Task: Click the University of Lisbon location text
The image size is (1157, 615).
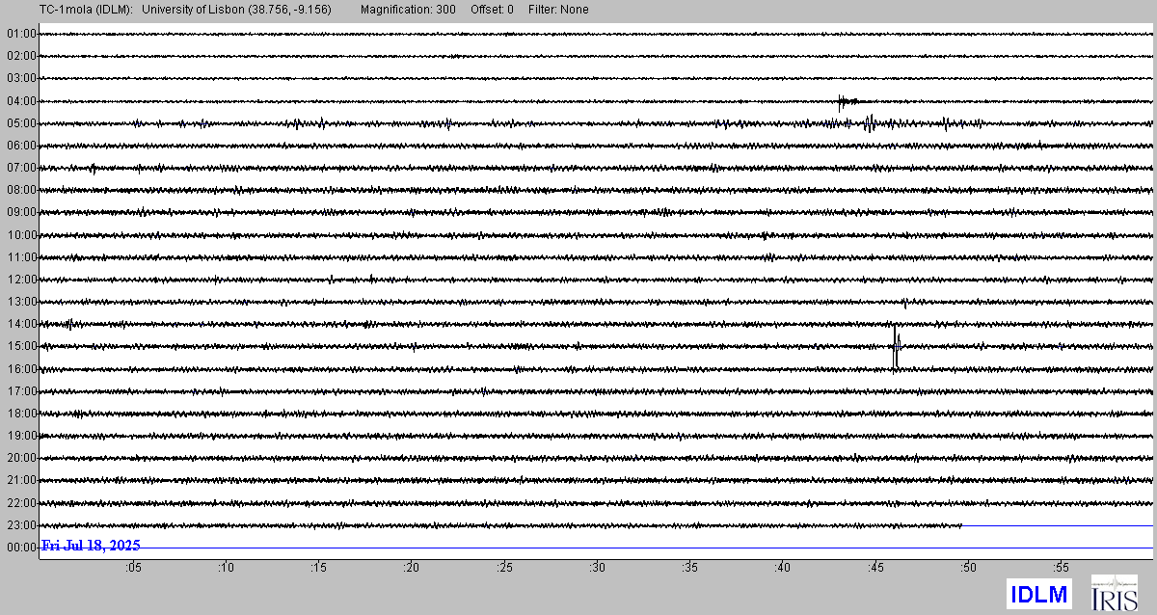Action: point(237,10)
